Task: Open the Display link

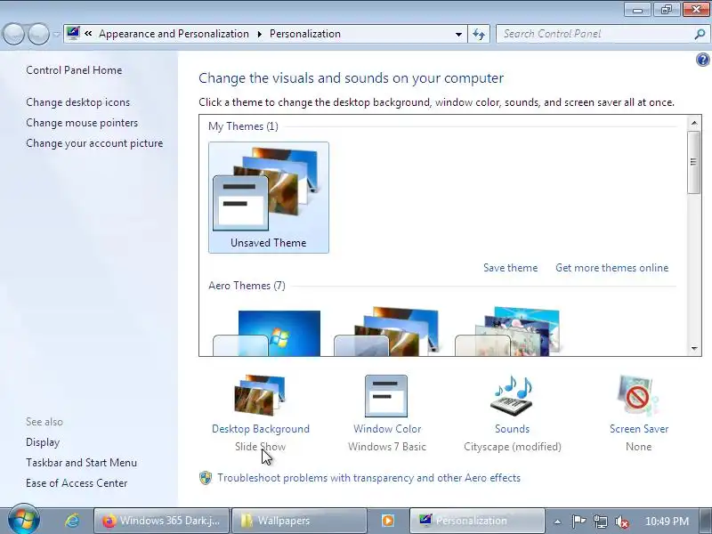Action: (43, 442)
